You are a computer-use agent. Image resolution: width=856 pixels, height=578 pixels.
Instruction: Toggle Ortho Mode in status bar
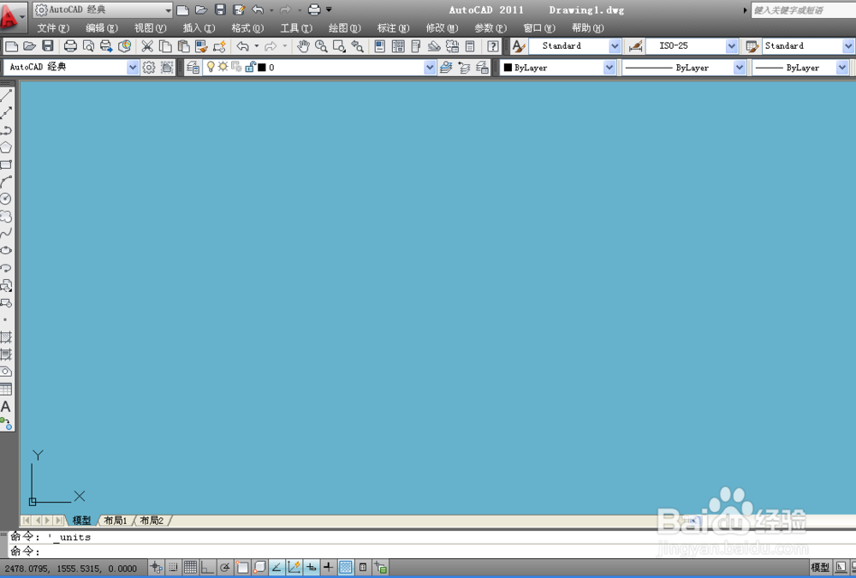click(207, 568)
